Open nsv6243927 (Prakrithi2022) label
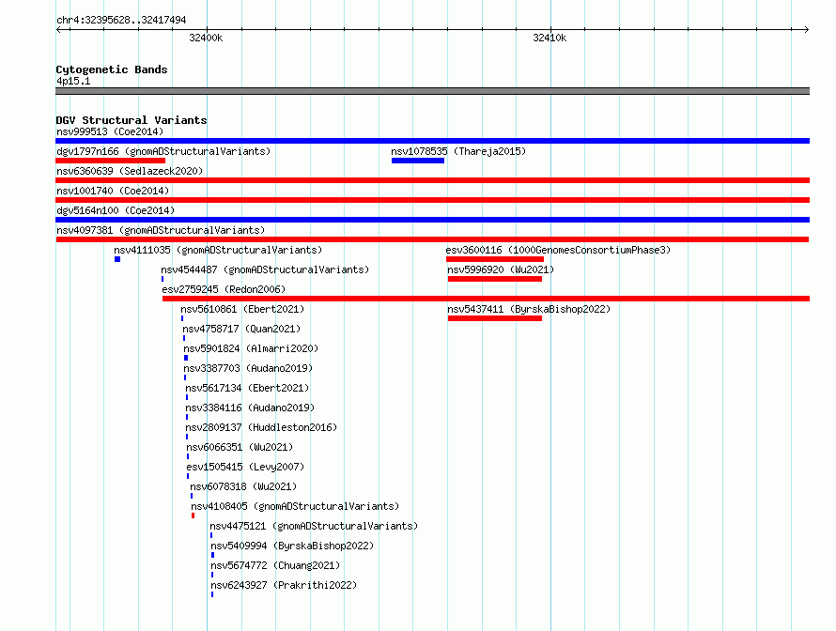 (284, 585)
